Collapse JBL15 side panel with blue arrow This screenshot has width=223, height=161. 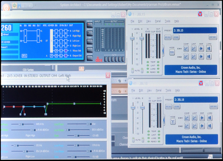pos(164,51)
